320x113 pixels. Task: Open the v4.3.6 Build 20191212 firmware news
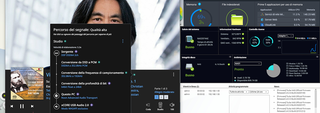(x=293, y=110)
